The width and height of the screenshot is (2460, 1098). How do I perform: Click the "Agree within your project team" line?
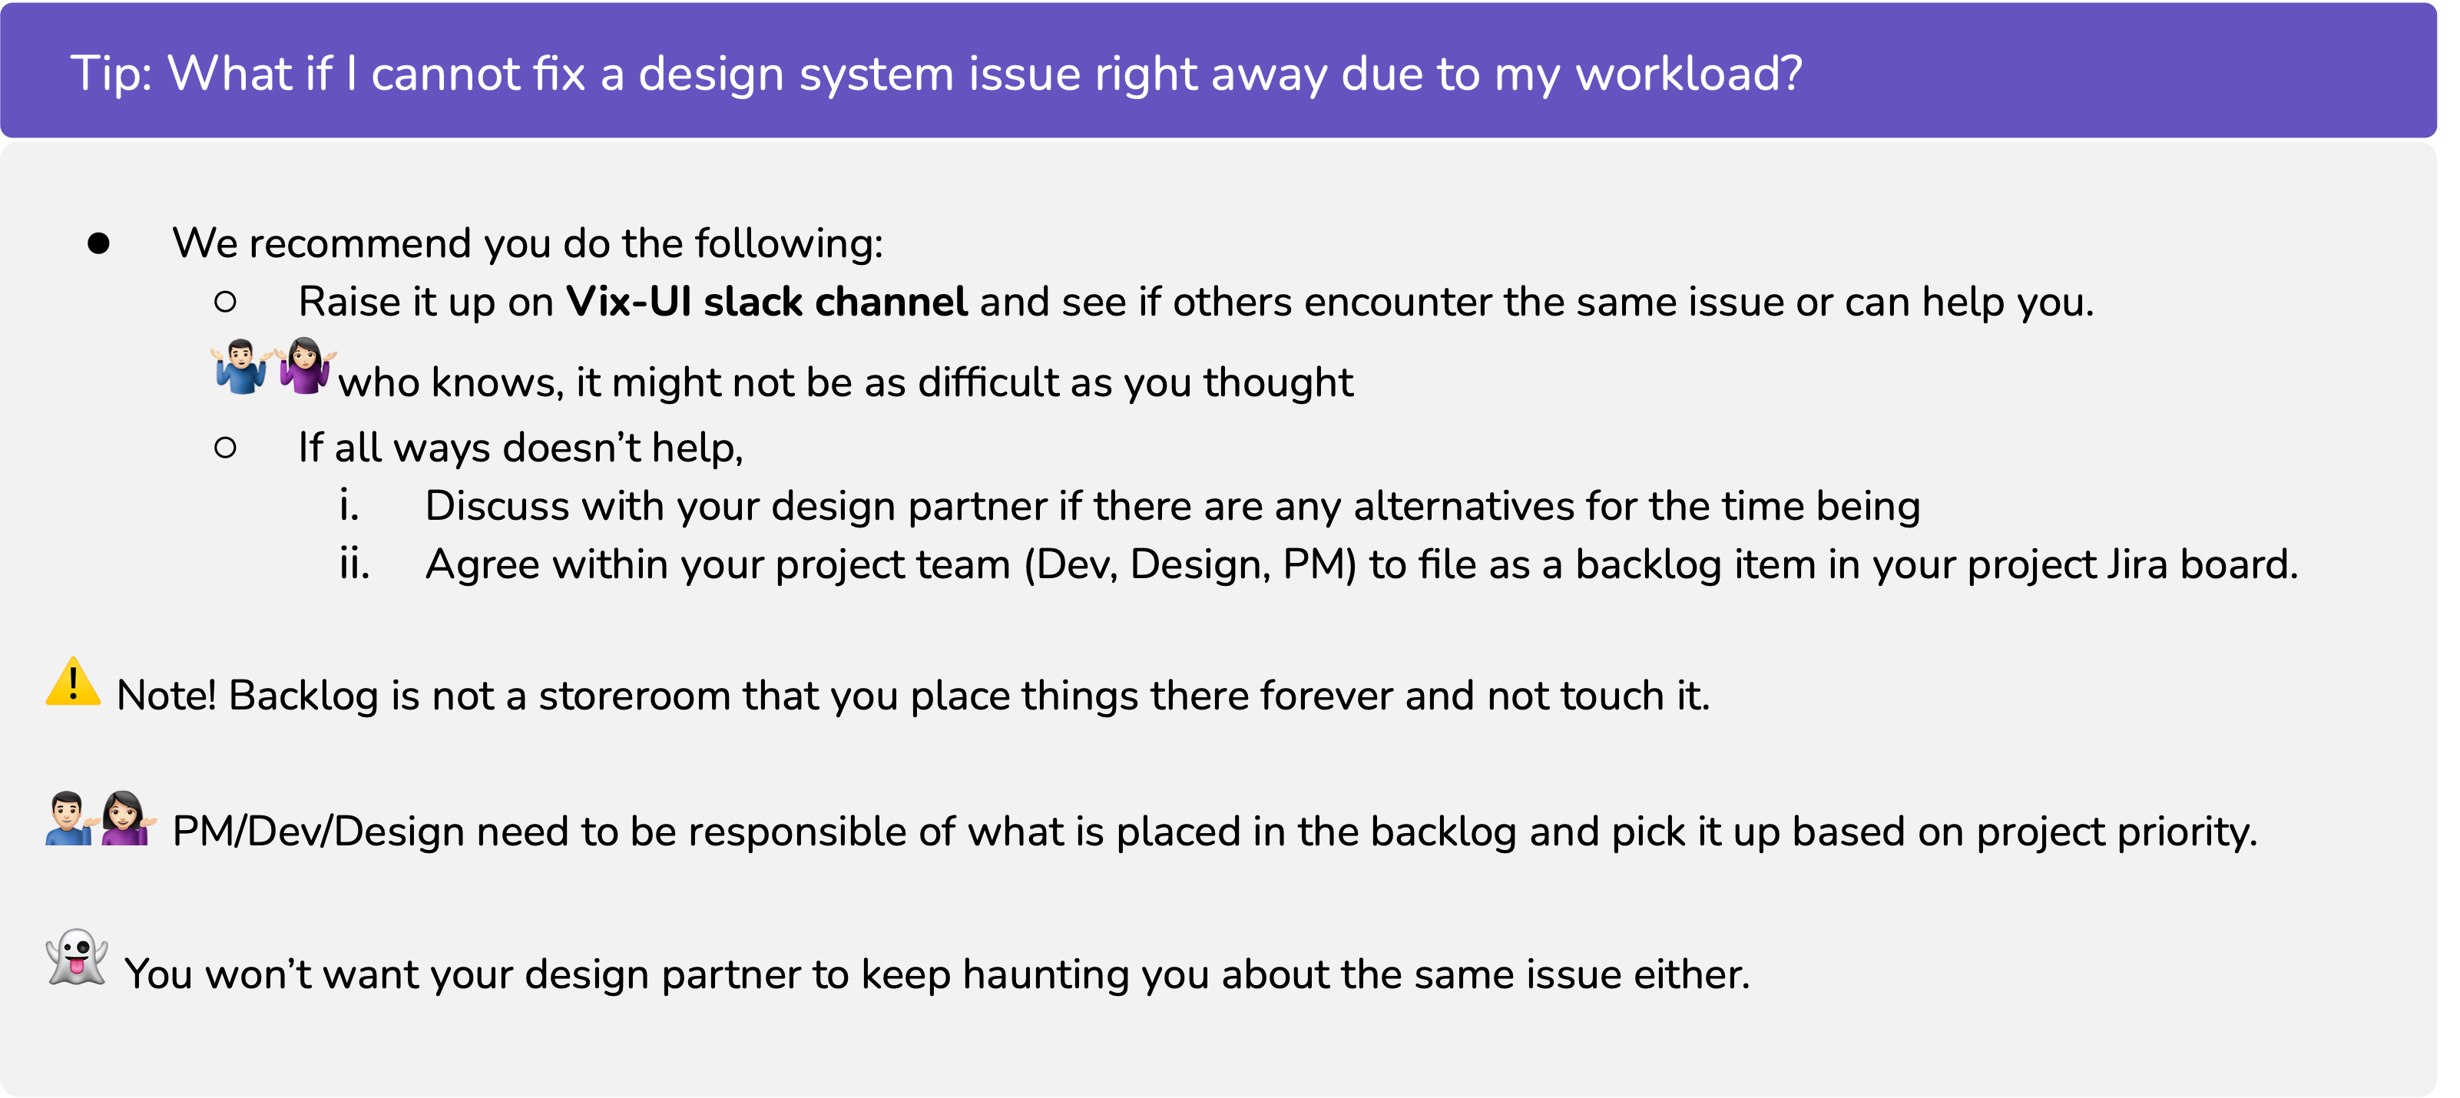[1361, 564]
